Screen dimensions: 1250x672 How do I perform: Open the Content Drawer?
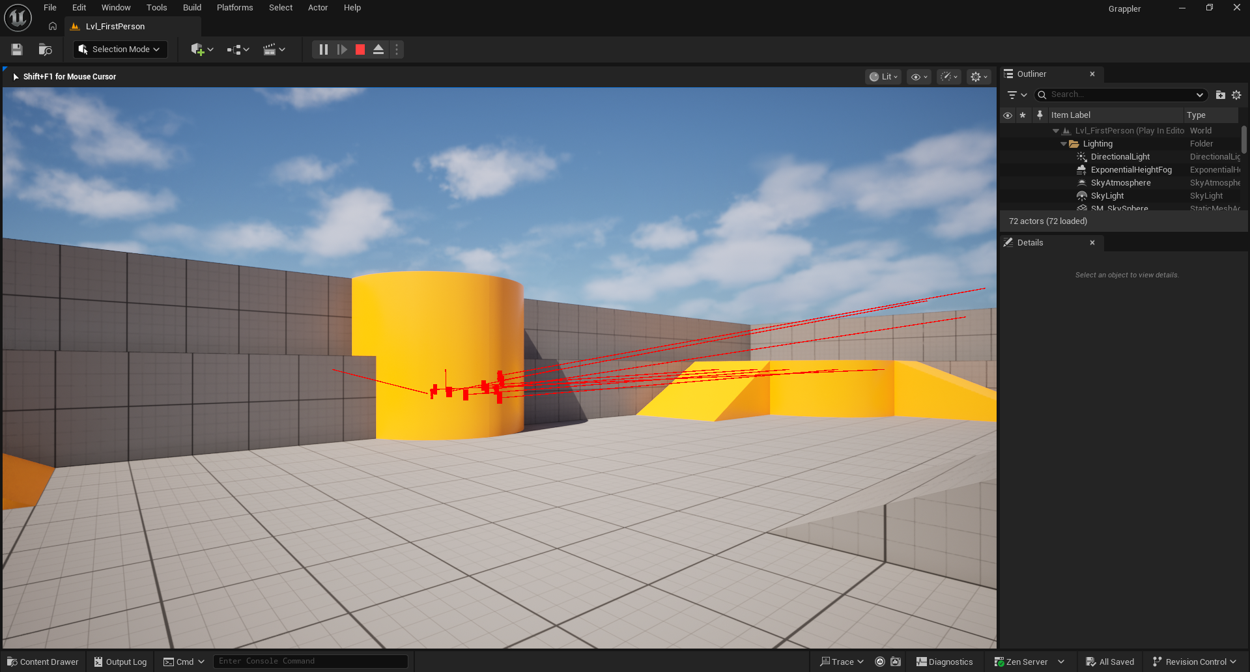(x=43, y=662)
